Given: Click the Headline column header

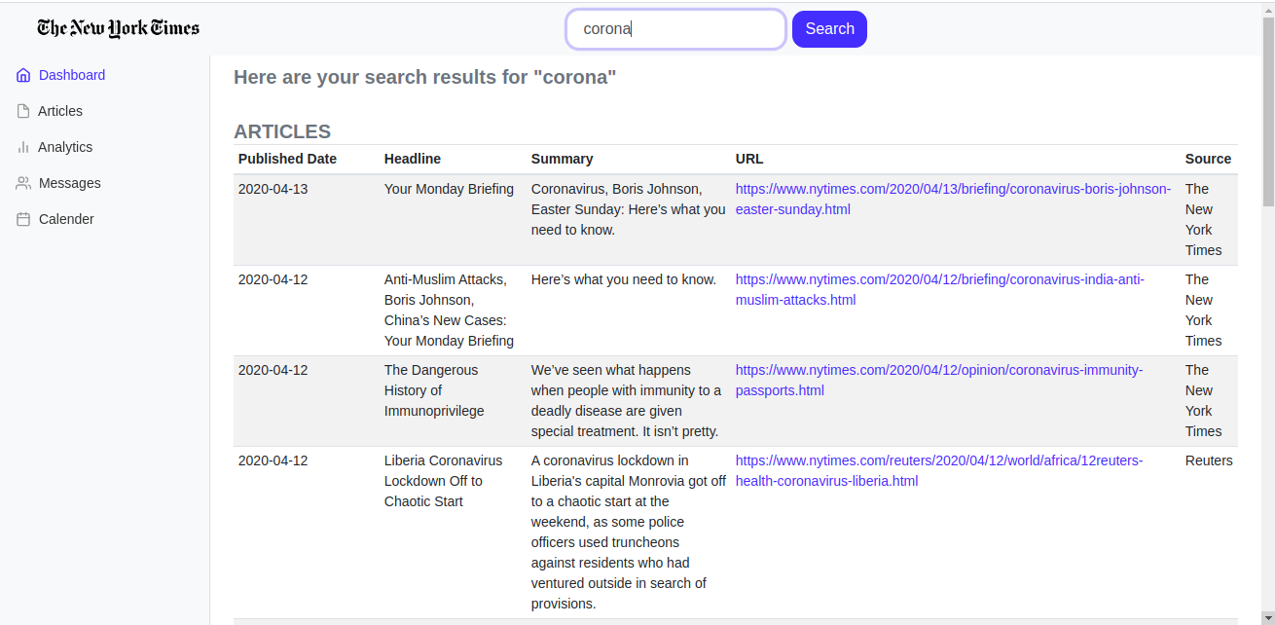Looking at the screenshot, I should pos(413,159).
